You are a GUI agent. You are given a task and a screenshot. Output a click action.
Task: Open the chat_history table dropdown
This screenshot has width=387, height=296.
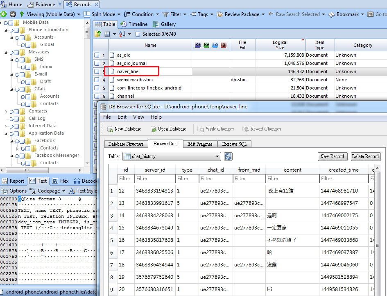tap(172, 156)
